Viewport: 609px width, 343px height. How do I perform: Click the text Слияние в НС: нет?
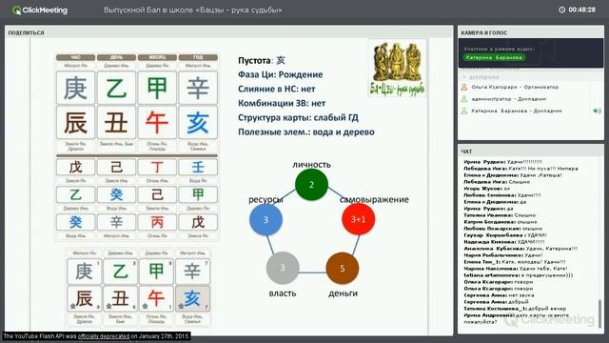click(x=277, y=89)
